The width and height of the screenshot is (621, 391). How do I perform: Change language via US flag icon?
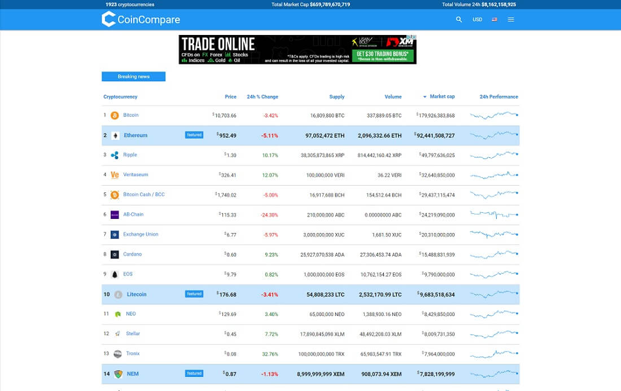495,19
